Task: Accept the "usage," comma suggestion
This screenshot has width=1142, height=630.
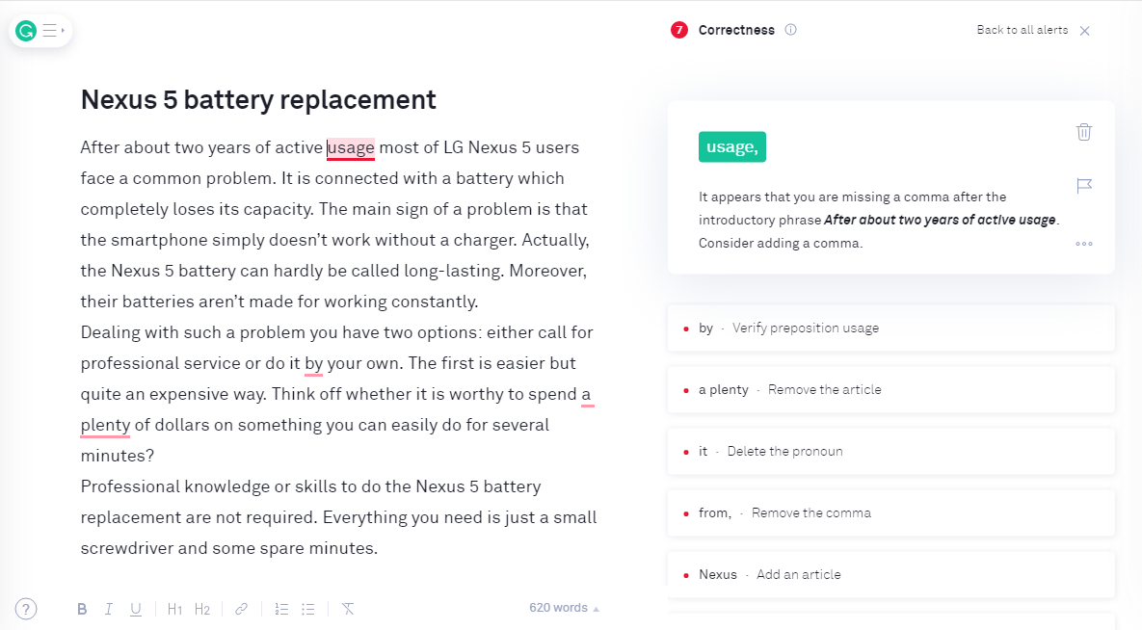Action: pyautogui.click(x=732, y=147)
